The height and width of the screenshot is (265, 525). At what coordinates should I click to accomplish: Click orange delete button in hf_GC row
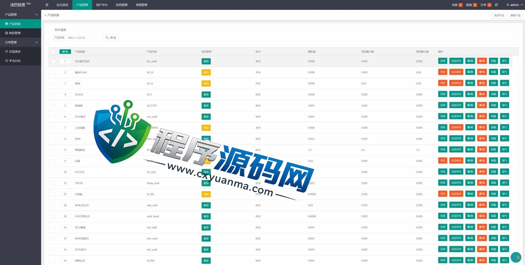[482, 72]
